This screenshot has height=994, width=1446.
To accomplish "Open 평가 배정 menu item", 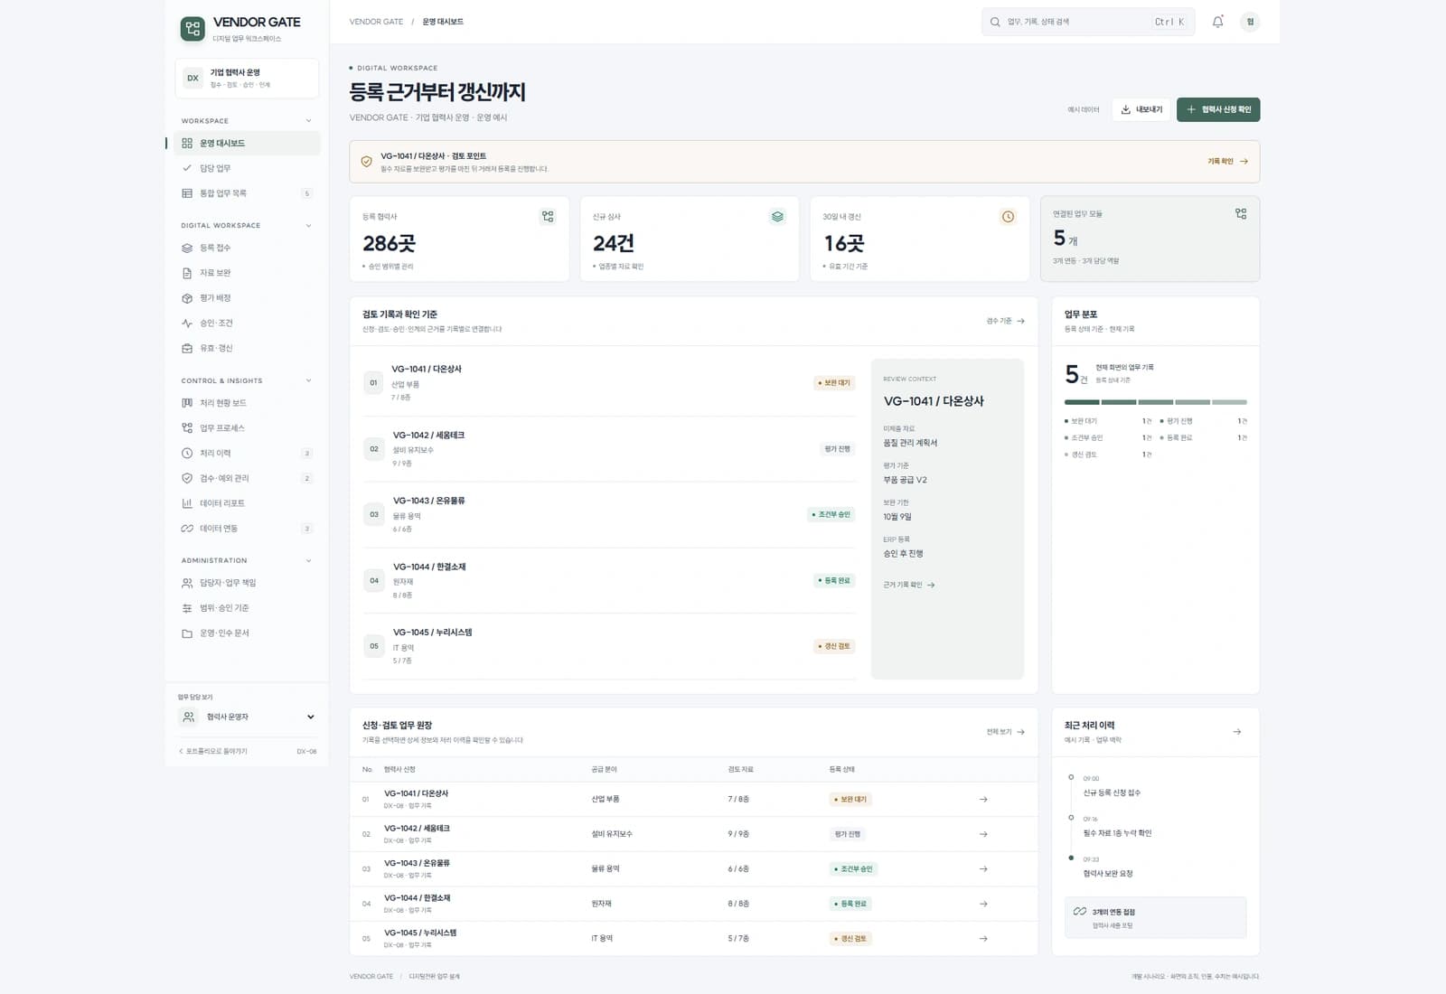I will pyautogui.click(x=247, y=298).
